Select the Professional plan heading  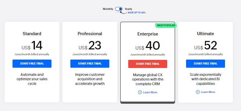point(90,34)
